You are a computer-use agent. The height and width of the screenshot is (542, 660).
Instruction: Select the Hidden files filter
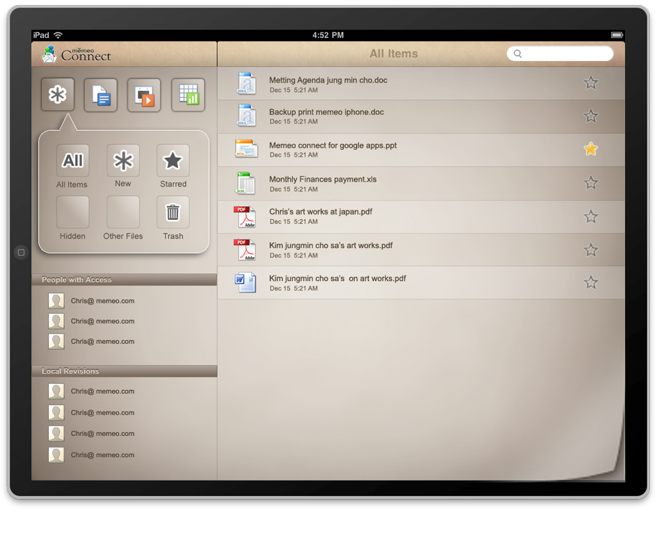point(72,213)
